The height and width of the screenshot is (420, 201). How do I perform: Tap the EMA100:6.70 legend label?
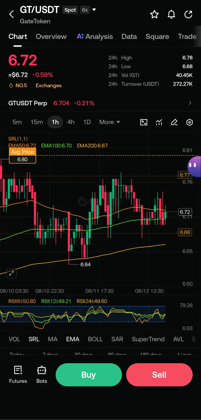(57, 146)
